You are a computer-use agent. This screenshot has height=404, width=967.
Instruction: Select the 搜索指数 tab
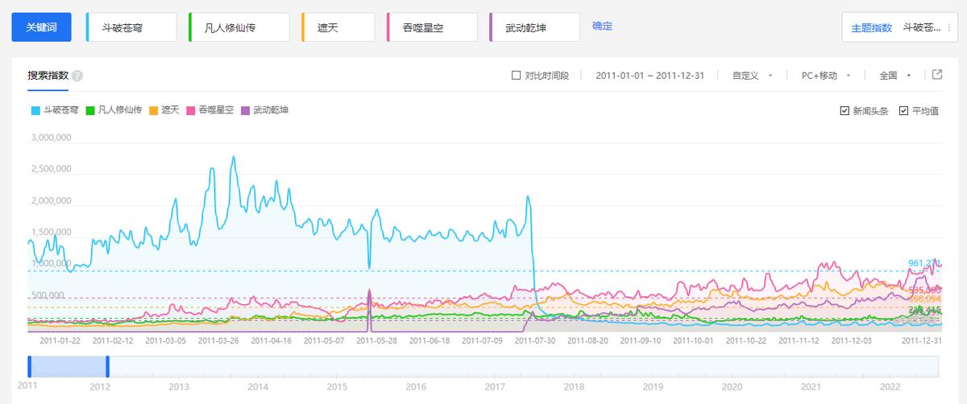point(48,76)
